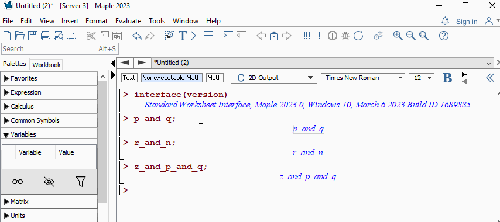Switch to the Workbook tab
500x222 pixels.
tap(47, 65)
